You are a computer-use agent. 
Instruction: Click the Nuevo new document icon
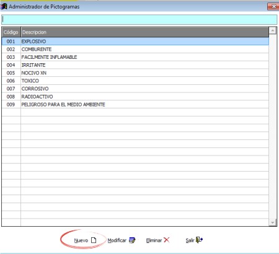(x=94, y=240)
